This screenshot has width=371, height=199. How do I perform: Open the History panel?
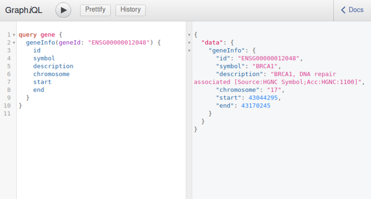coord(130,10)
